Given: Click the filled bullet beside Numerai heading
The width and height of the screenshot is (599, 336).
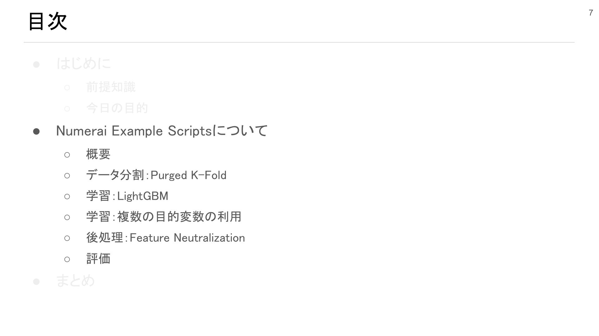Looking at the screenshot, I should coord(36,131).
